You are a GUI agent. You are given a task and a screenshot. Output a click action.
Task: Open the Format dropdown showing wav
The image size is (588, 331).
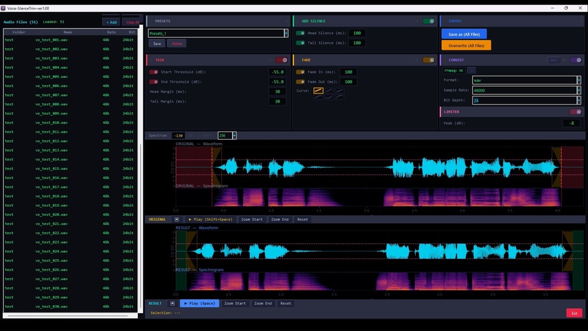pyautogui.click(x=579, y=80)
